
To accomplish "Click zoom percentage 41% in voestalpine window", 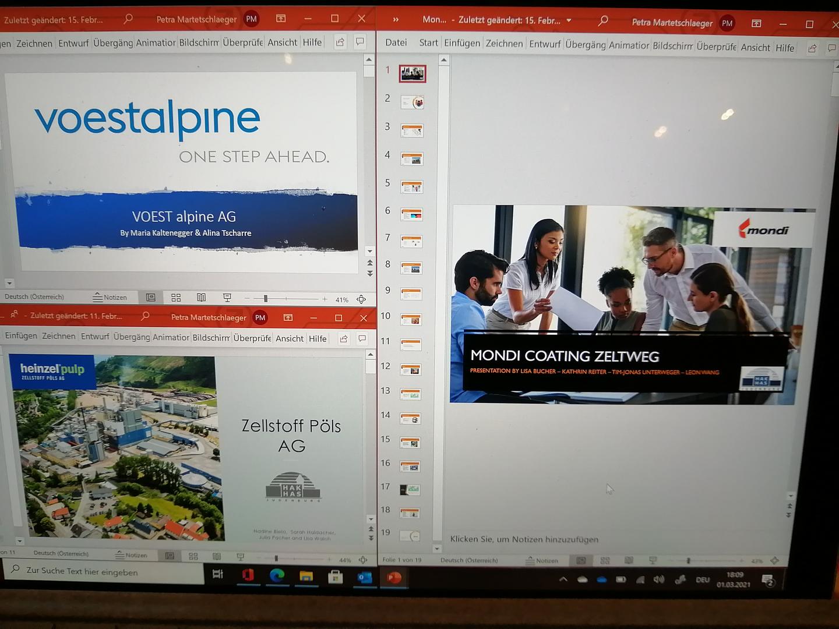I will click(342, 299).
